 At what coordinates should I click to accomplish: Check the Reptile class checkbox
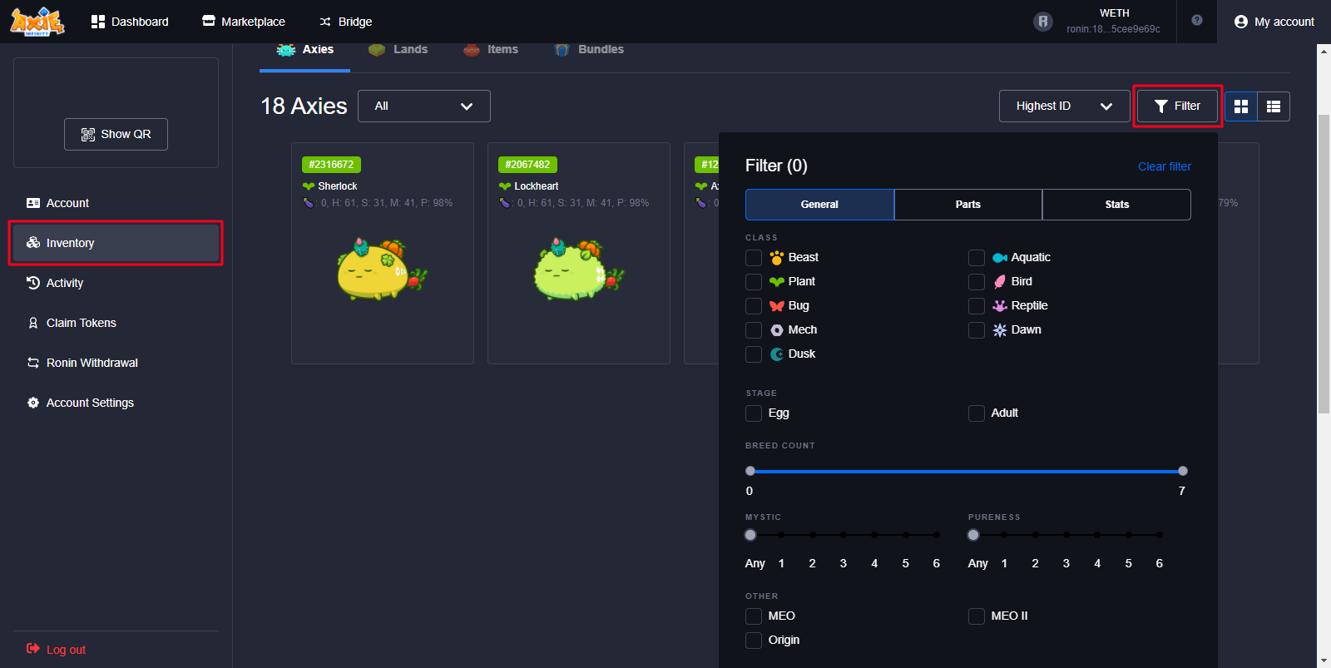[x=977, y=306]
